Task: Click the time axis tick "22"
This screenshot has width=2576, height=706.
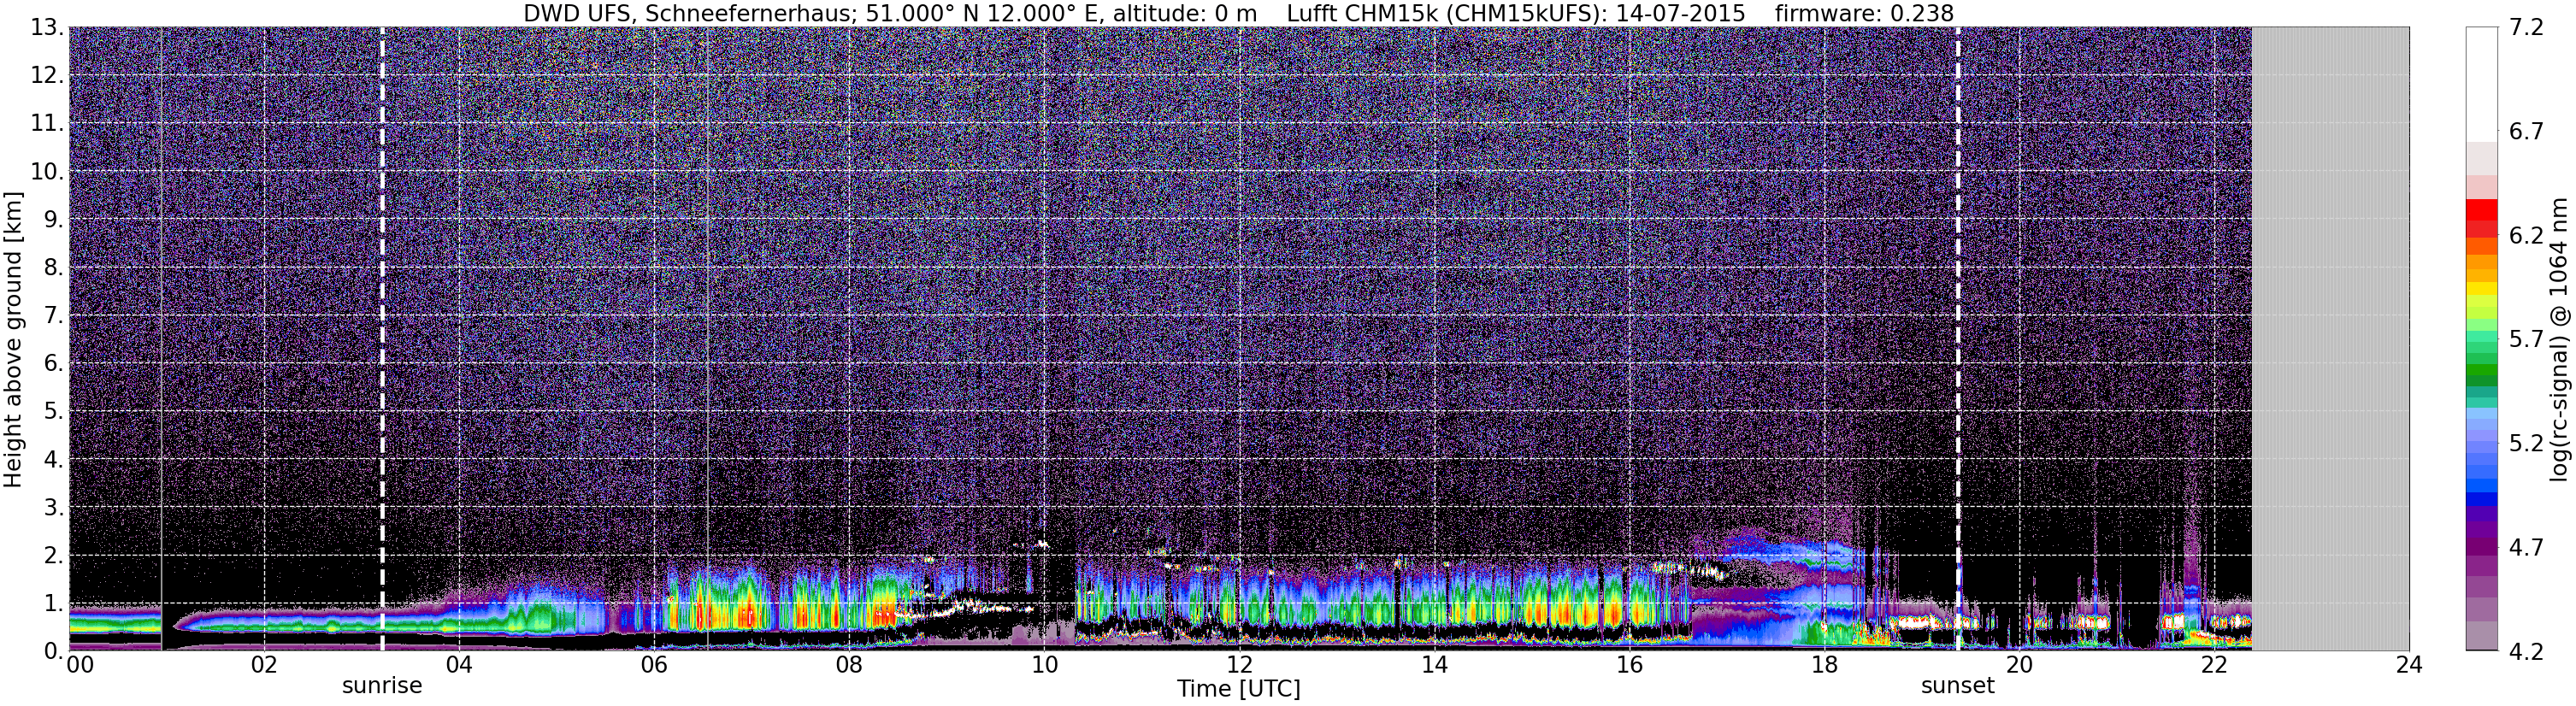Action: 2214,665
